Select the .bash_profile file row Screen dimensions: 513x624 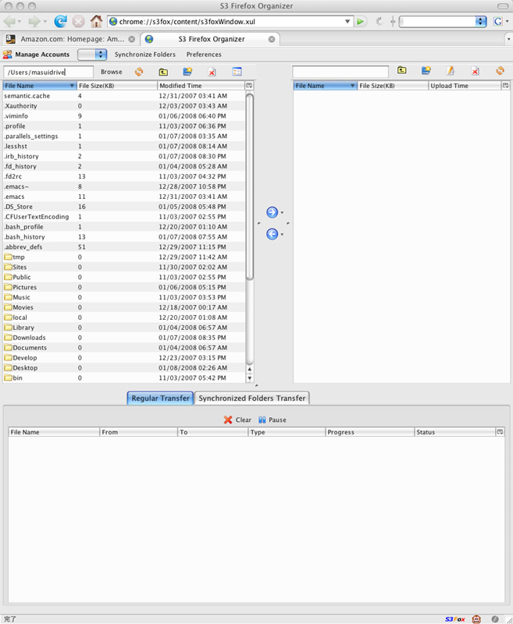[x=124, y=227]
